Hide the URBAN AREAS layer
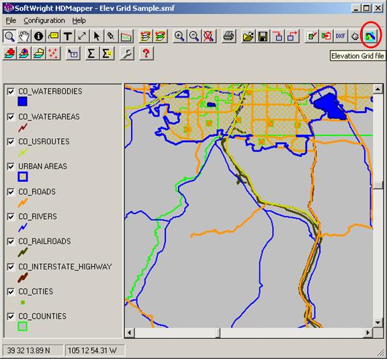The image size is (387, 359). (x=11, y=166)
